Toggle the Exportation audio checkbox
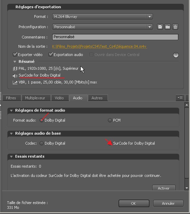 tap(51, 55)
